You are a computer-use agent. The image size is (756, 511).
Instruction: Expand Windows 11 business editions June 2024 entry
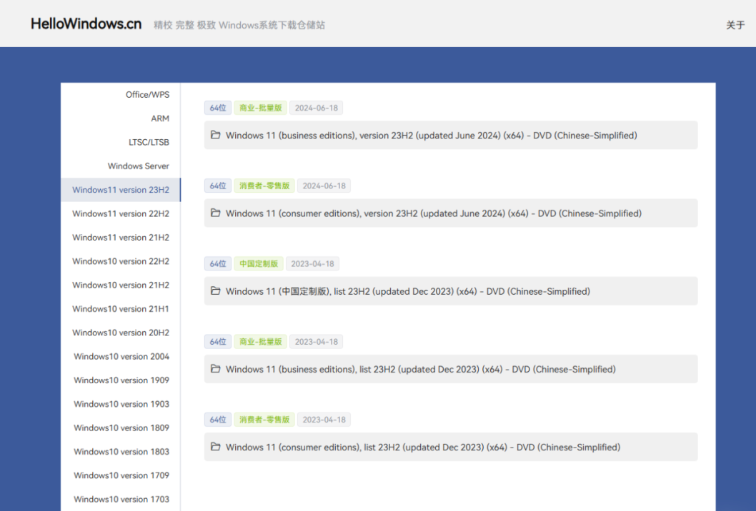tap(451, 136)
